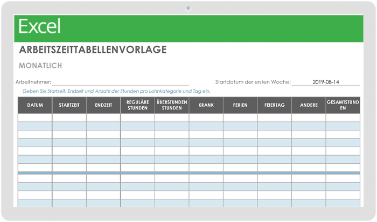The height and width of the screenshot is (222, 377).
Task: Select the ÜBERSTUNDEN STUNDEN header cell
Action: (x=172, y=105)
